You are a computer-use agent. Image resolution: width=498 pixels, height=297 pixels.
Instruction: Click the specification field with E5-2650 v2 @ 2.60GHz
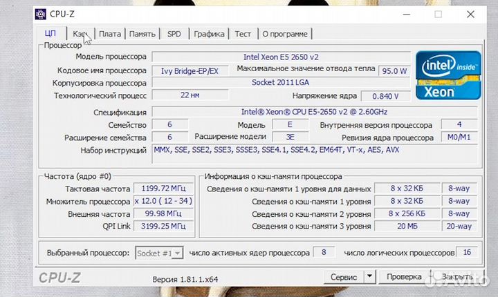pos(315,112)
